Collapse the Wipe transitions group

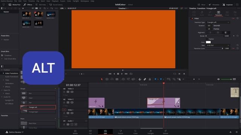coord(55,118)
